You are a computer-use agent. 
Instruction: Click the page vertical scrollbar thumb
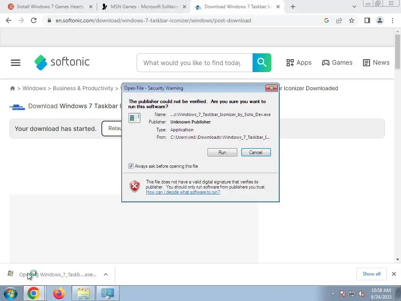(x=397, y=52)
